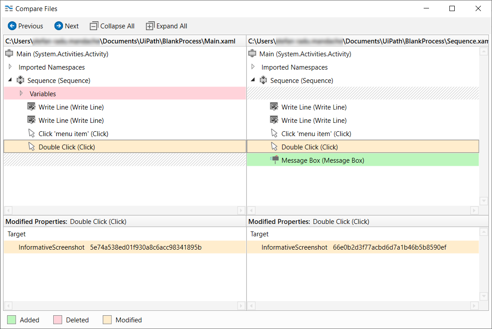Click the Double Click cursor icon in left pane
Image resolution: width=492 pixels, height=329 pixels.
click(31, 146)
